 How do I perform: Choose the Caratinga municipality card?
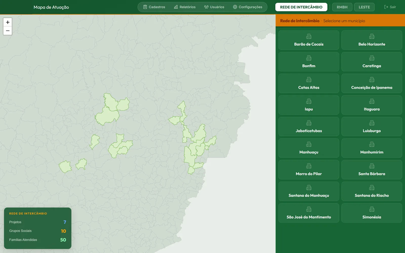tap(372, 62)
